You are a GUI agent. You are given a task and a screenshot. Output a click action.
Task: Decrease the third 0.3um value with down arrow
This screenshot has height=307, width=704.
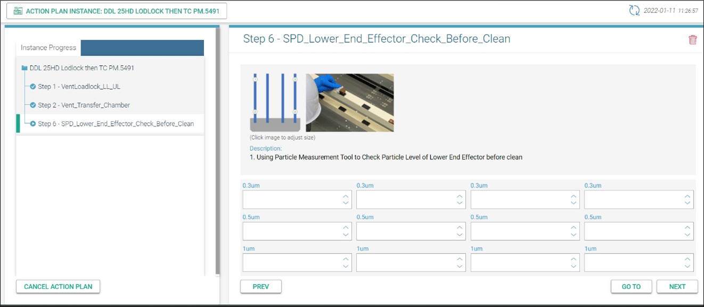pos(574,203)
